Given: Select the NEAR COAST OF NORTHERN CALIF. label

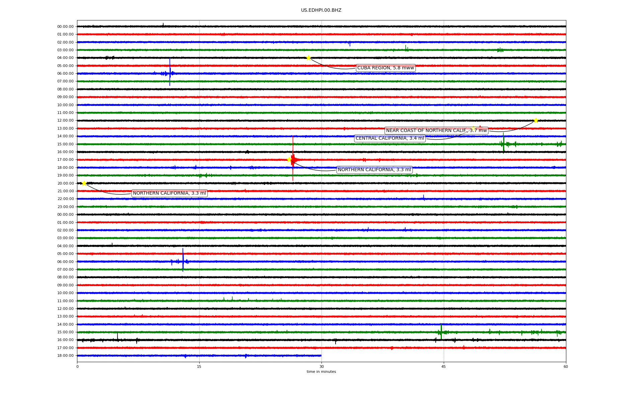Looking at the screenshot, I should click(436, 131).
